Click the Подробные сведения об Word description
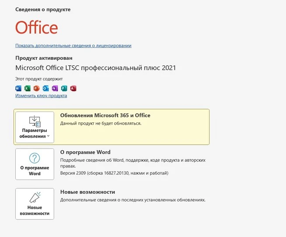This screenshot has height=237, width=286. 133,163
